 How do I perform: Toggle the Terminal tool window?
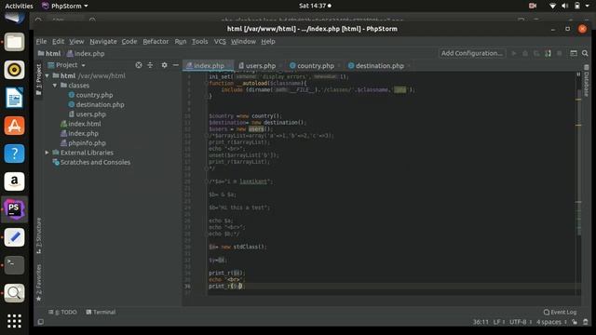[x=101, y=312]
